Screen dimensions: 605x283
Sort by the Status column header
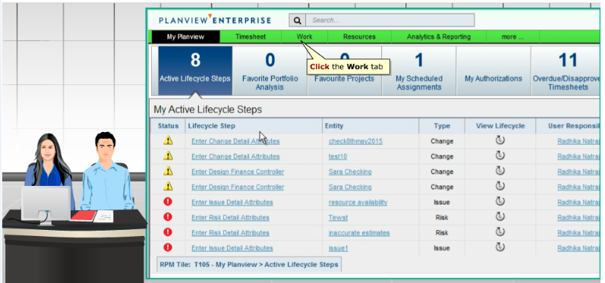(x=169, y=126)
